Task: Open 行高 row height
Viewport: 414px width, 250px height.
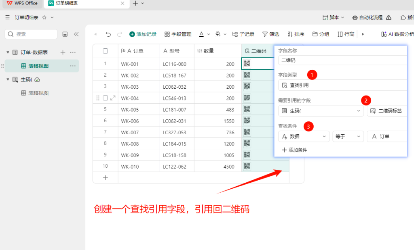Action: [x=346, y=34]
